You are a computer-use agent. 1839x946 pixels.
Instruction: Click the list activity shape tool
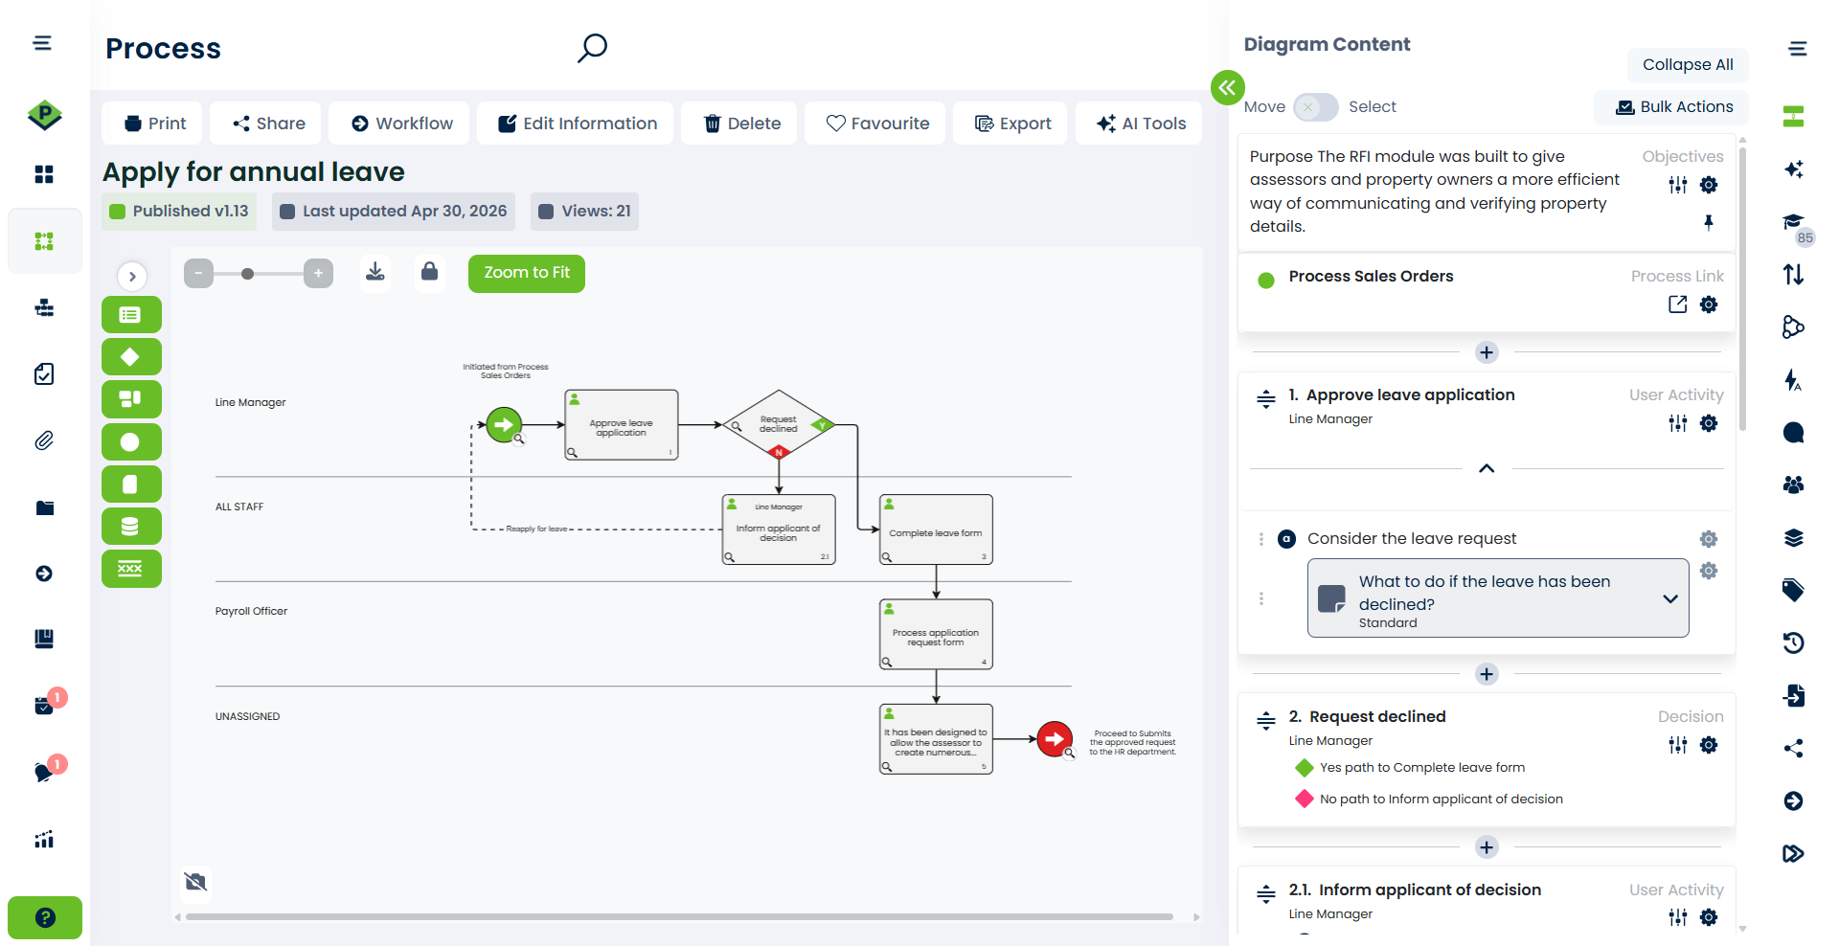tap(131, 315)
